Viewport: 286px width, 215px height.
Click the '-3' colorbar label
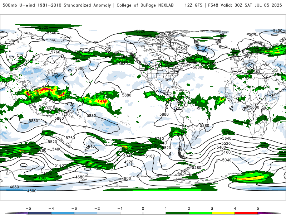[74, 209]
